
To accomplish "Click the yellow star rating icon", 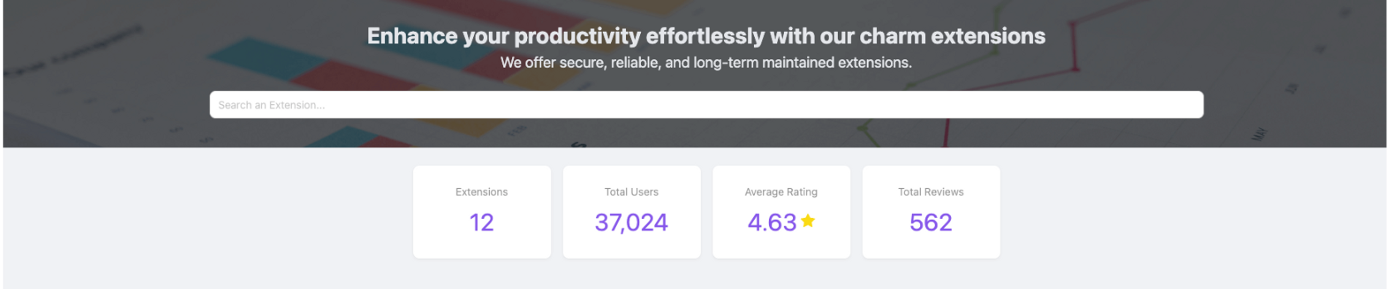I will [x=808, y=221].
